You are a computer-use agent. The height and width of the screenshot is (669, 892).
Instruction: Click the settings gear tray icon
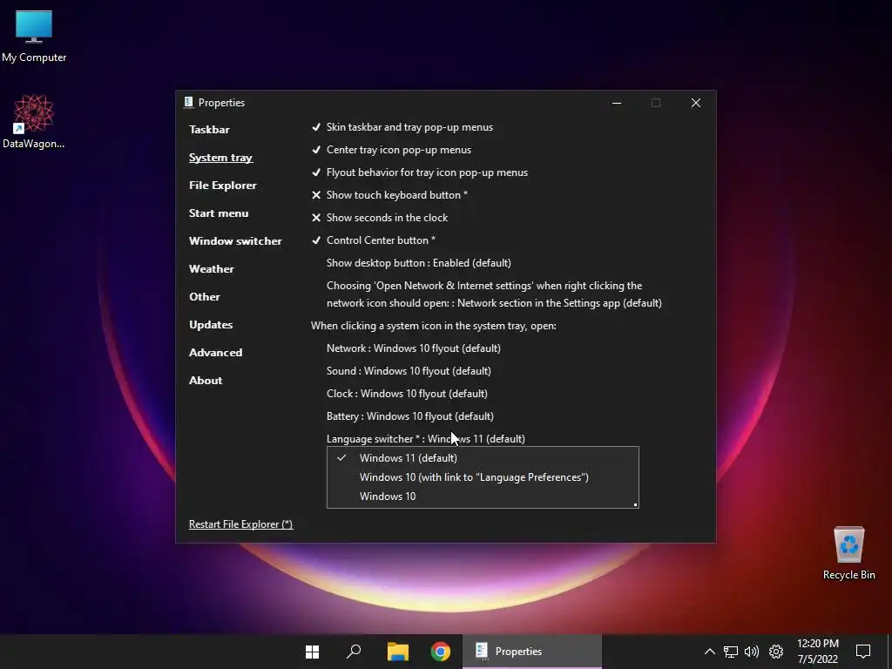(776, 652)
